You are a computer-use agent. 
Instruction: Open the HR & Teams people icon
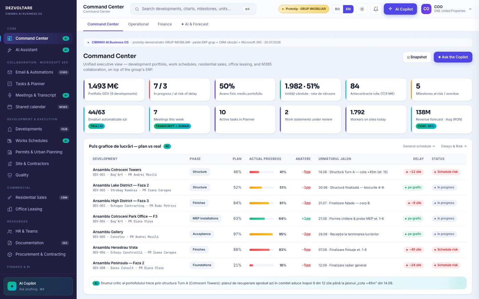pyautogui.click(x=10, y=231)
